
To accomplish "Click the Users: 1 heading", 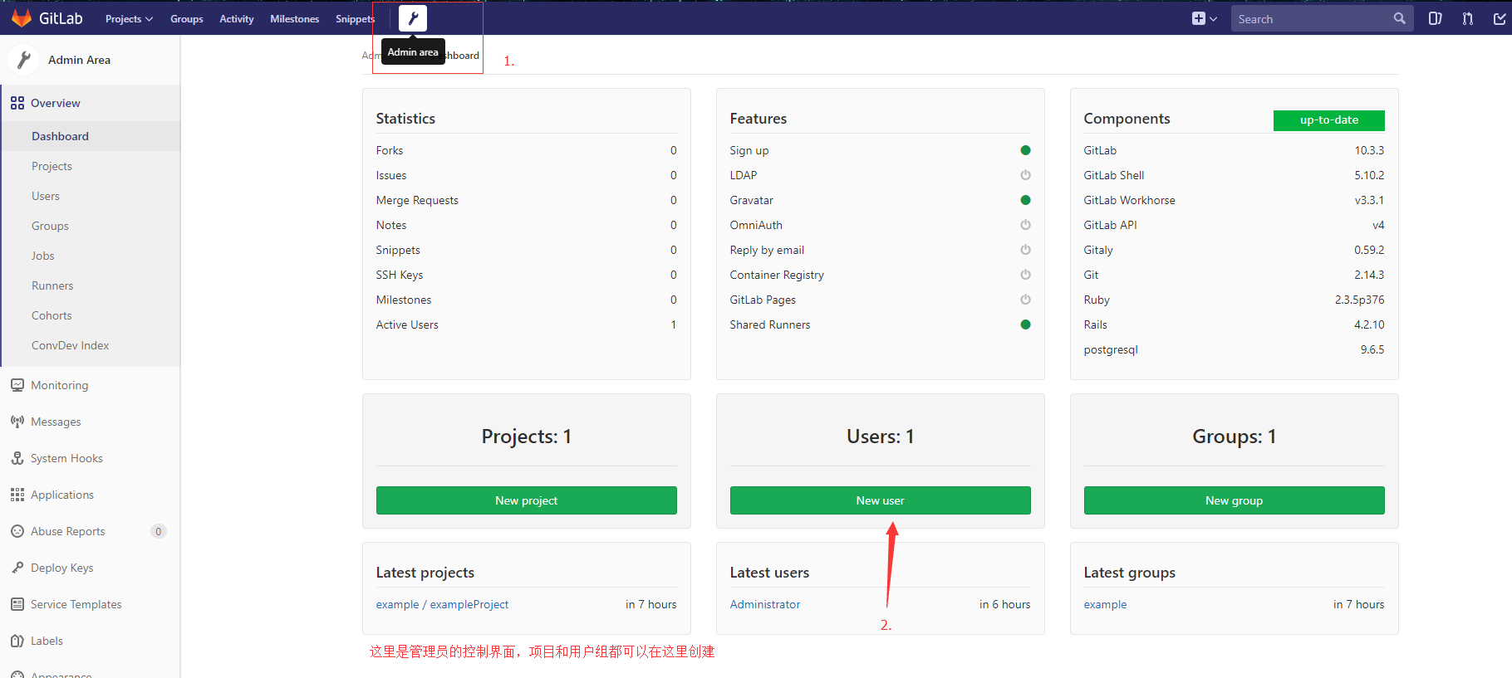I will 880,437.
